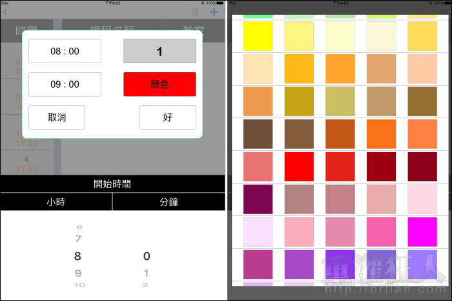Select the 分鐘 minute column header
This screenshot has width=452, height=301.
pyautogui.click(x=169, y=202)
